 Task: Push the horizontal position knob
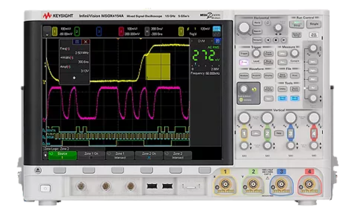point(278,28)
